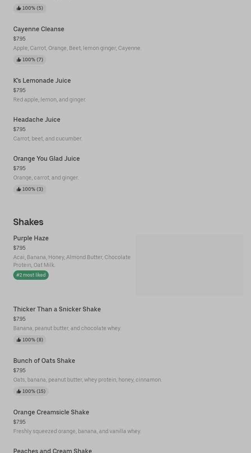Open the Headache Juice item

[x=37, y=119]
